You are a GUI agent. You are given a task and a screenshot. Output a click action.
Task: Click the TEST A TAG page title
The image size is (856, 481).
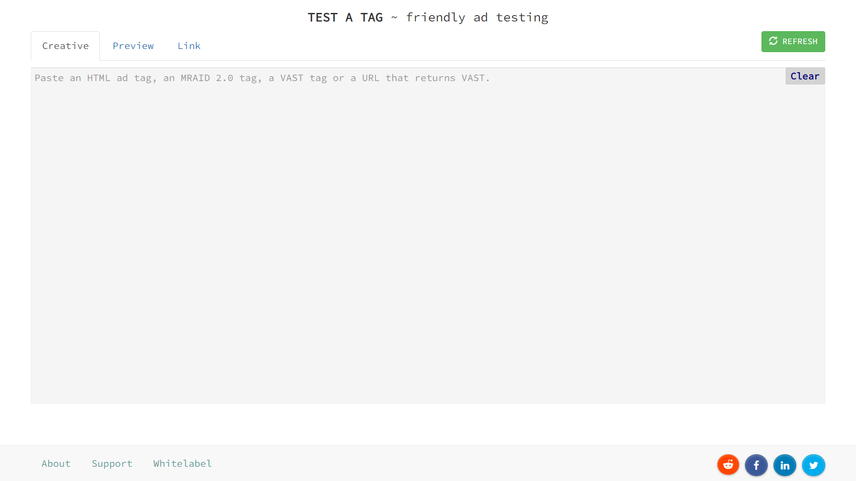[x=345, y=17]
